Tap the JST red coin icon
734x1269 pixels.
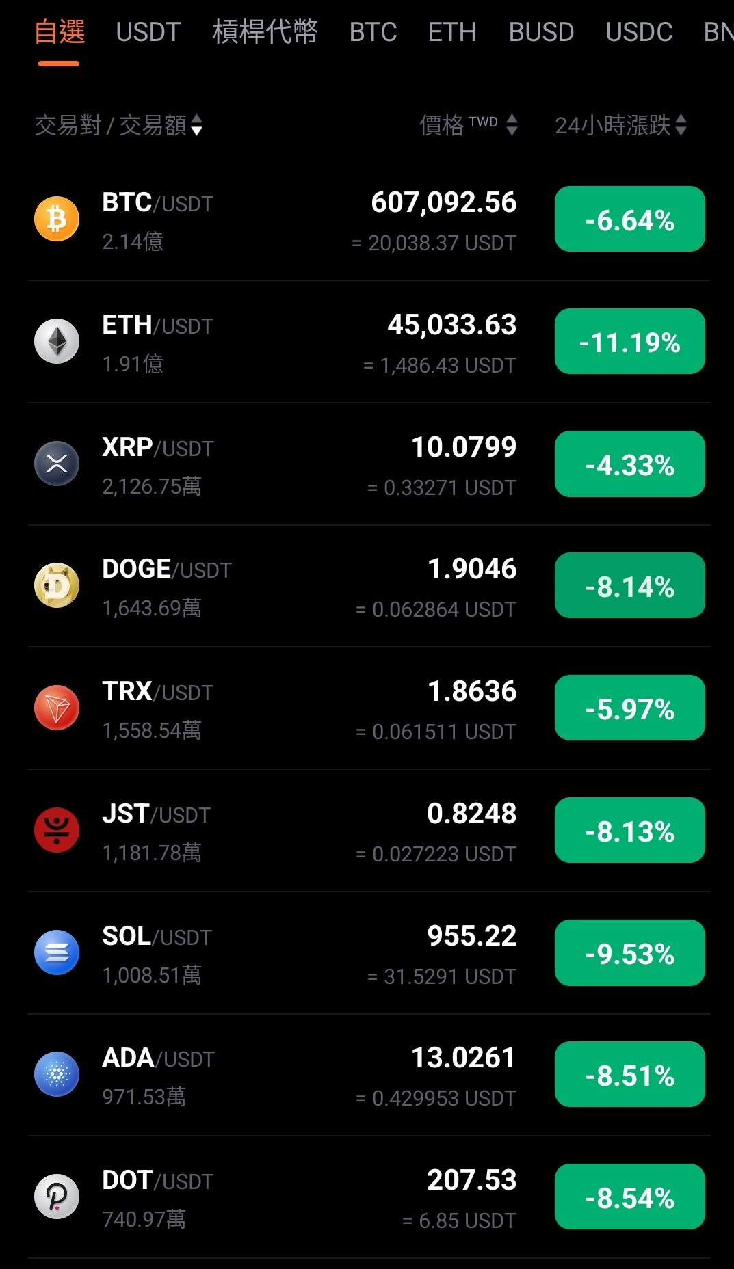click(x=57, y=830)
